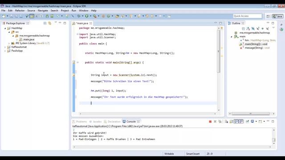Screen dimensions: 285x160
Task: Switch to the Declaration tab
Action: (x=112, y=121)
